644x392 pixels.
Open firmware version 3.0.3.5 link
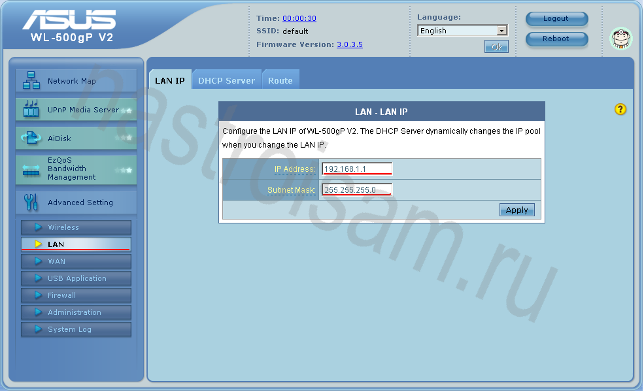350,44
